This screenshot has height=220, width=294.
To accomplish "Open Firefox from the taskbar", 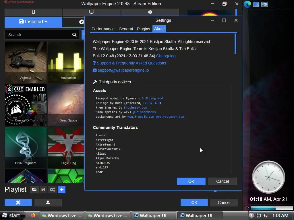I will pyautogui.click(x=33, y=215).
